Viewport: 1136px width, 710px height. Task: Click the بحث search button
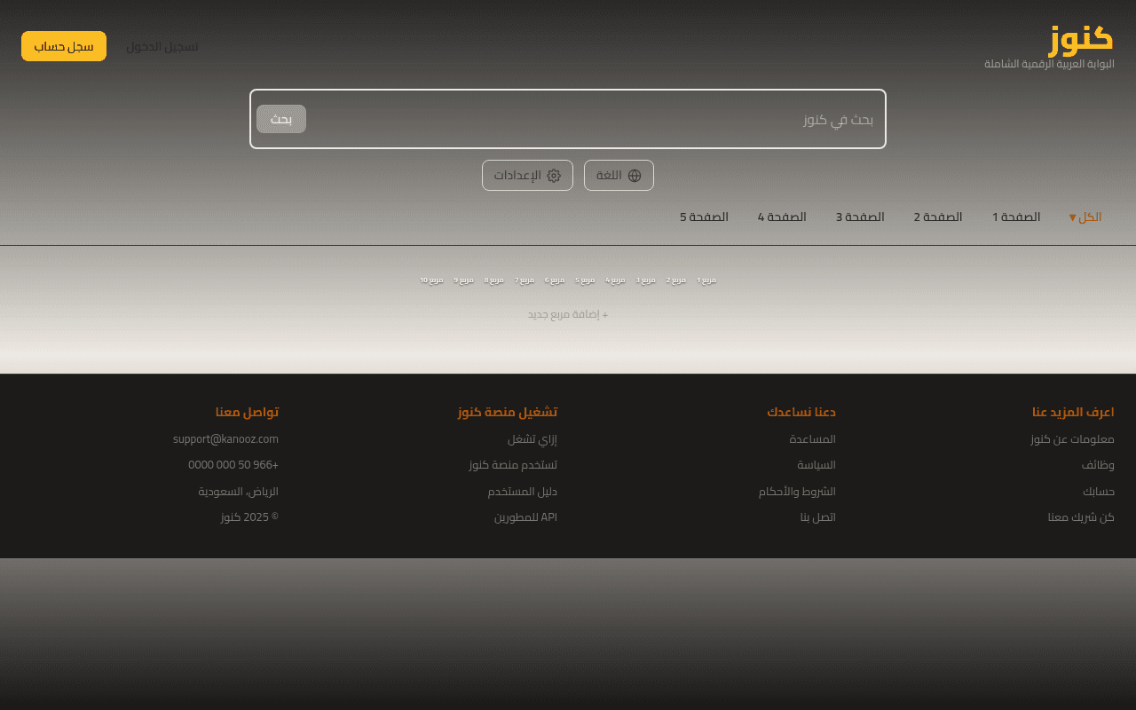[281, 119]
